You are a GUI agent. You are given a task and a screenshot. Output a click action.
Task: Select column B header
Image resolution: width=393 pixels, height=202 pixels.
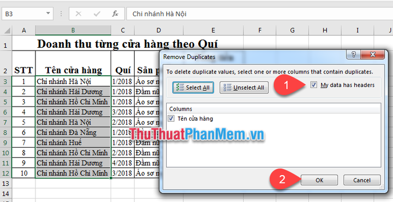73,30
